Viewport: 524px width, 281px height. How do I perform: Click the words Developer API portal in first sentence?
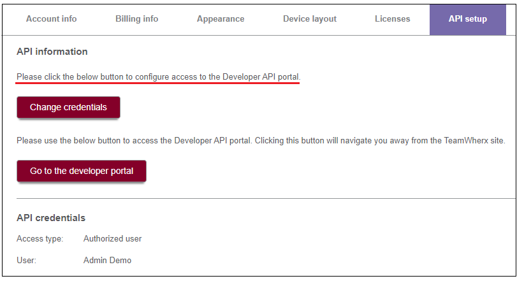pyautogui.click(x=260, y=77)
